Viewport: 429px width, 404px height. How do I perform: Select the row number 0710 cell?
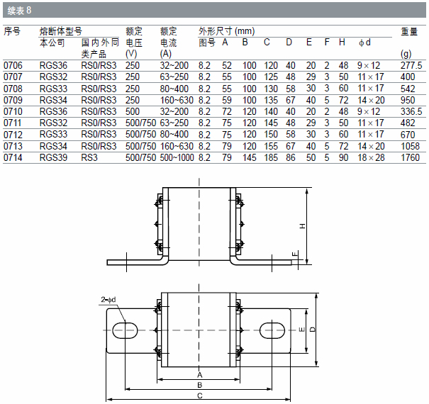[13, 111]
